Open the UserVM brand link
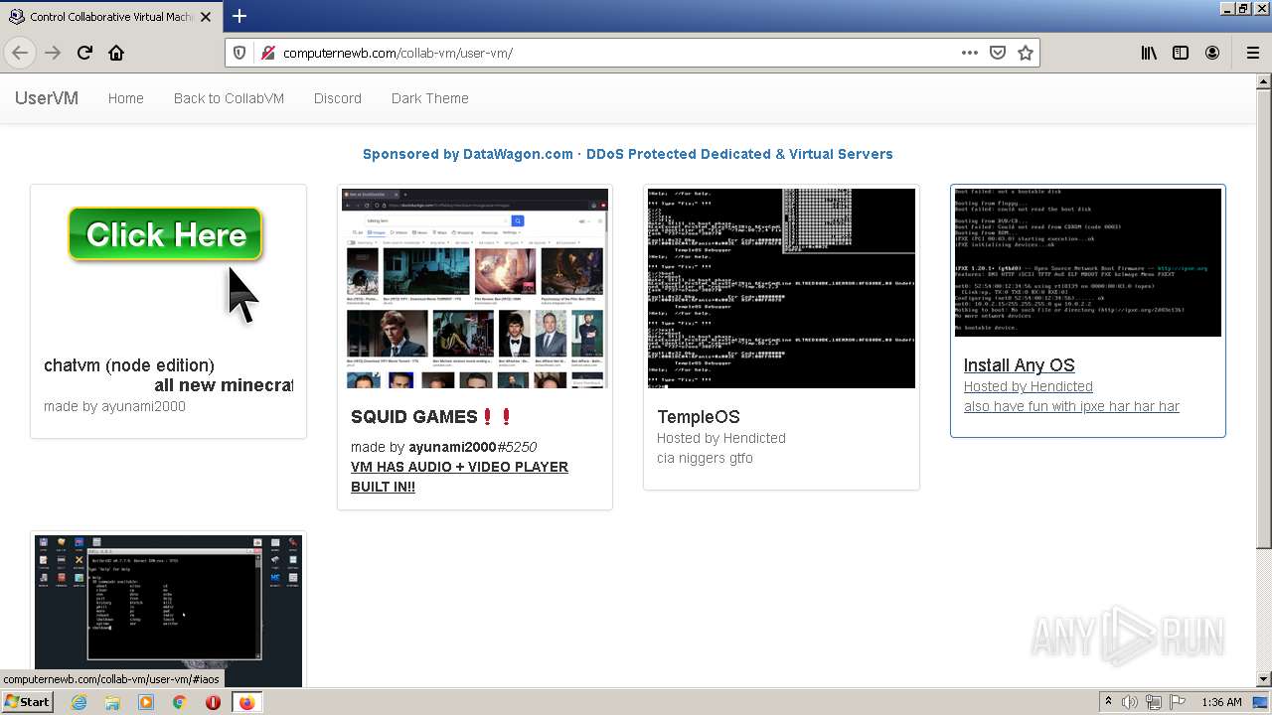Viewport: 1272px width, 715px height. coord(47,98)
